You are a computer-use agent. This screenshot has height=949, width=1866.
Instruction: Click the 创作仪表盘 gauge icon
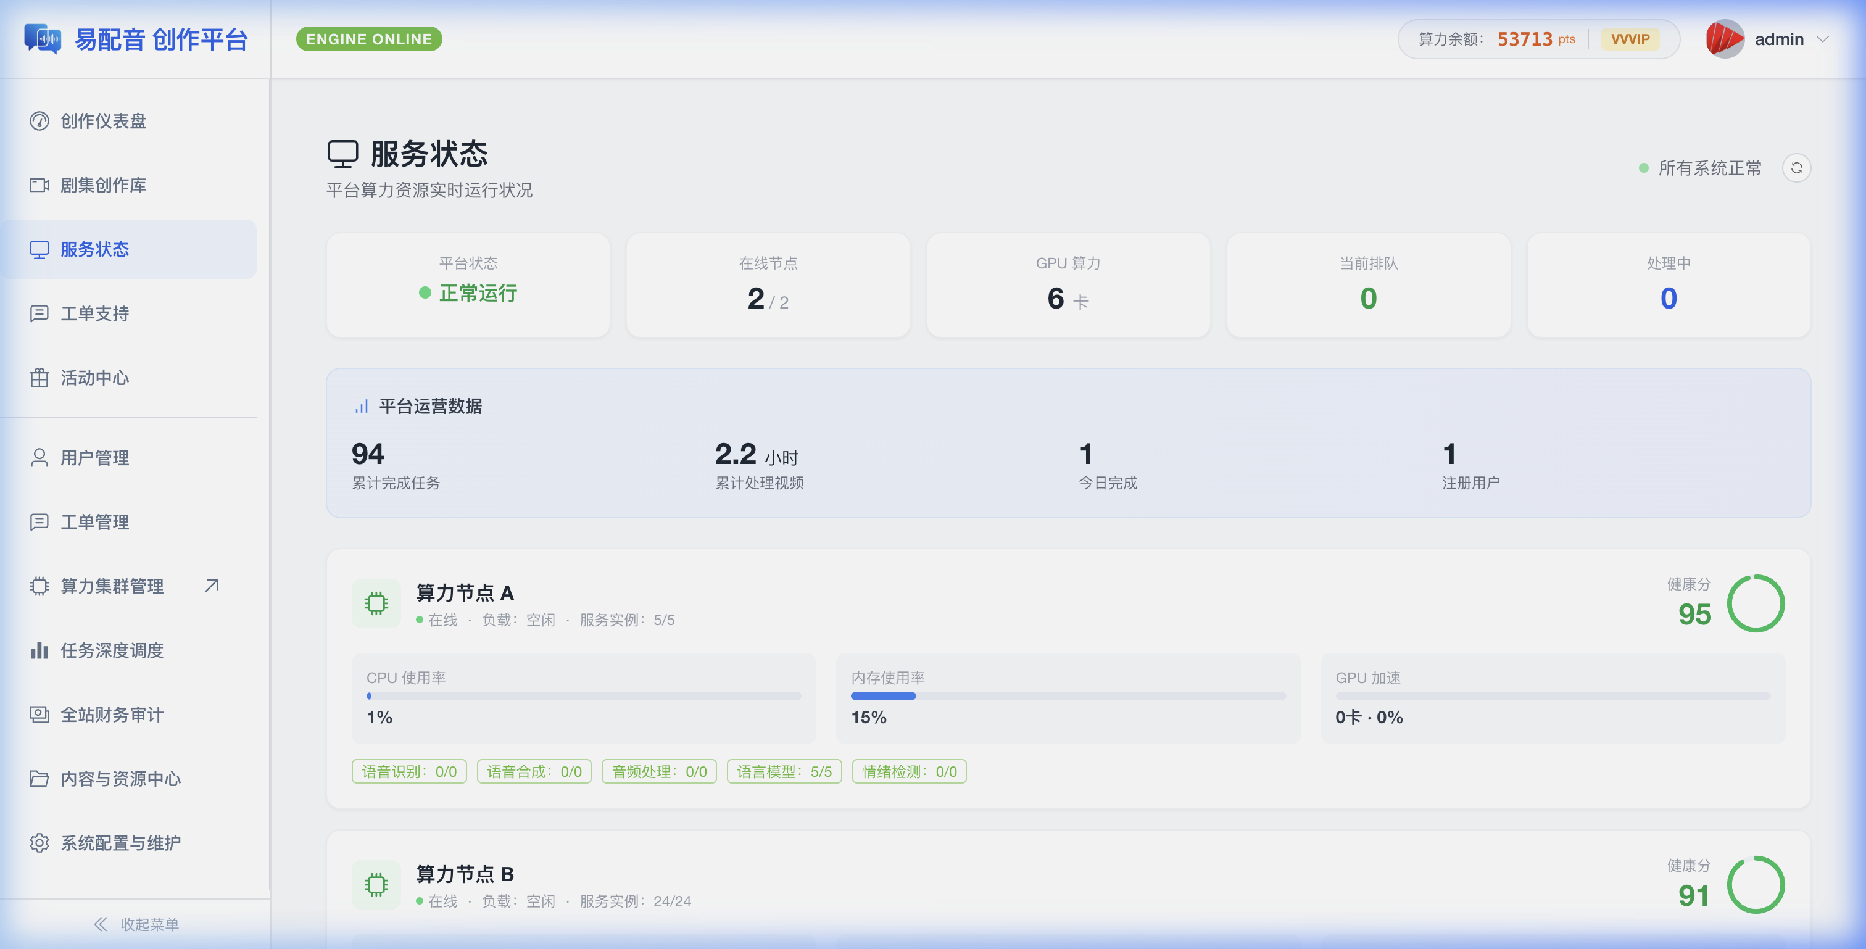(x=39, y=121)
